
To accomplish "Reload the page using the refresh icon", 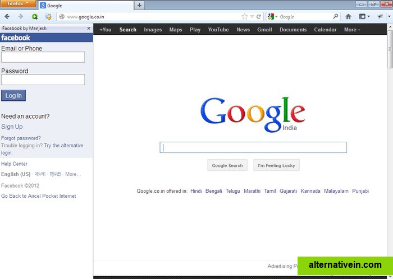I will 259,17.
